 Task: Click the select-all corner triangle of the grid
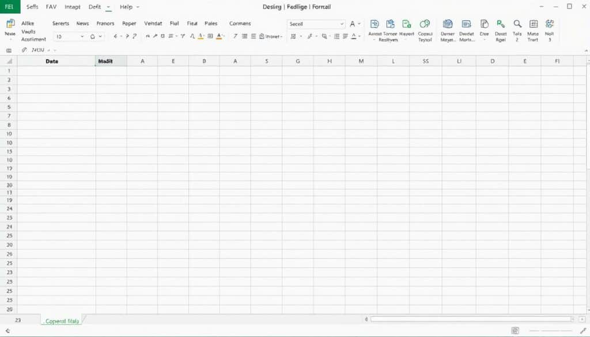[9, 61]
